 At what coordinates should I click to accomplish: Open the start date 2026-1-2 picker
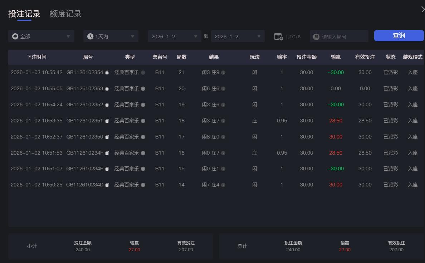point(174,36)
